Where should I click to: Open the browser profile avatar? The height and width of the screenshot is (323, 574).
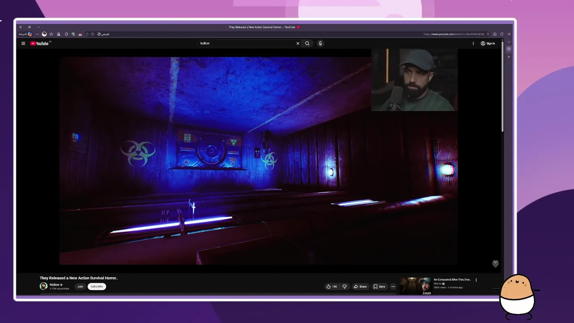click(x=44, y=34)
